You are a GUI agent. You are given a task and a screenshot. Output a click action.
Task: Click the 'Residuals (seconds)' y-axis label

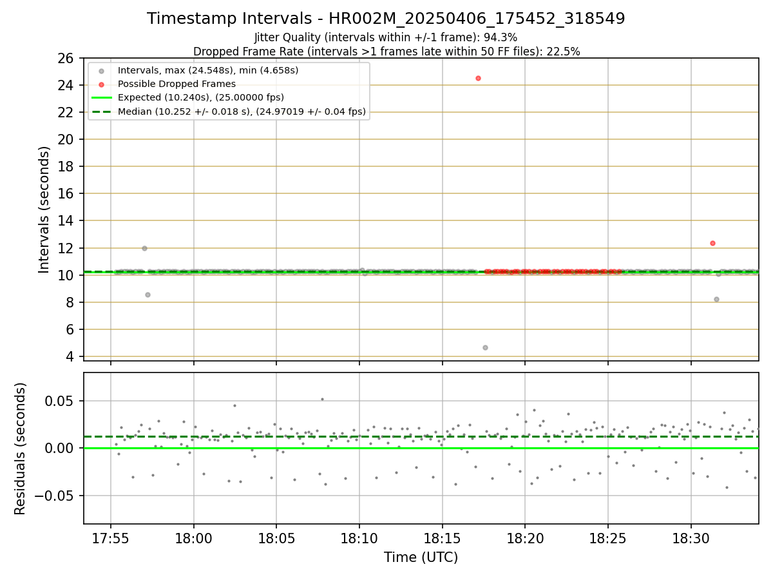(x=21, y=449)
